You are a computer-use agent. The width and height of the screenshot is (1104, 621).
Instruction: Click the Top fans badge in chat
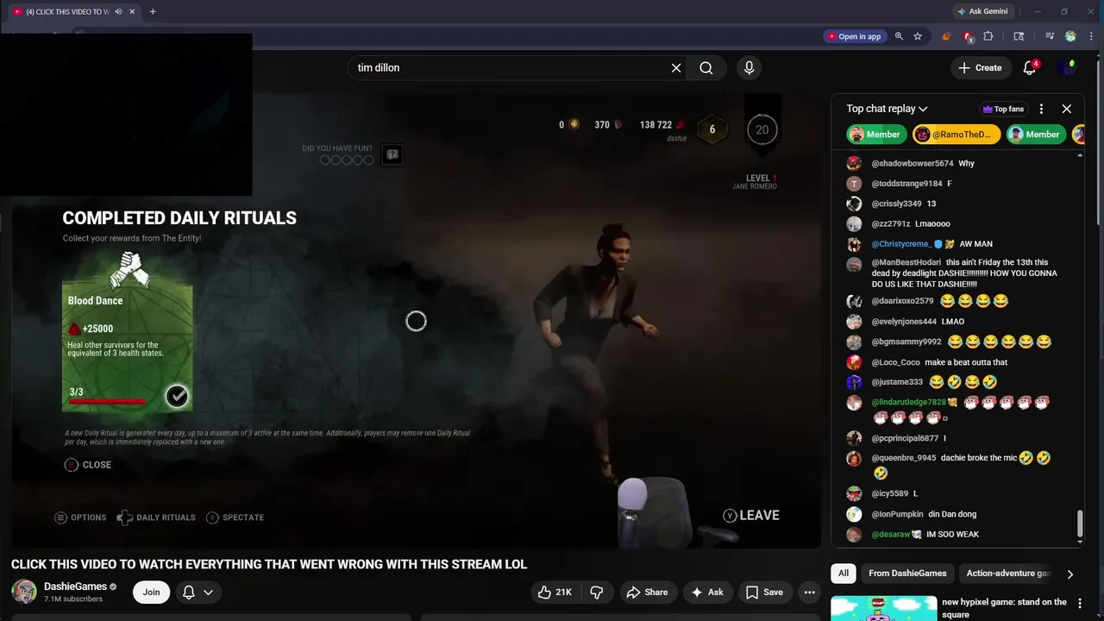(1003, 110)
